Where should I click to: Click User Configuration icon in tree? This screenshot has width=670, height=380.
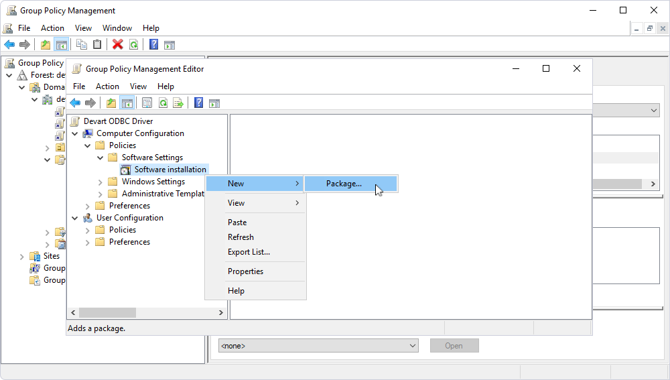[x=88, y=218]
